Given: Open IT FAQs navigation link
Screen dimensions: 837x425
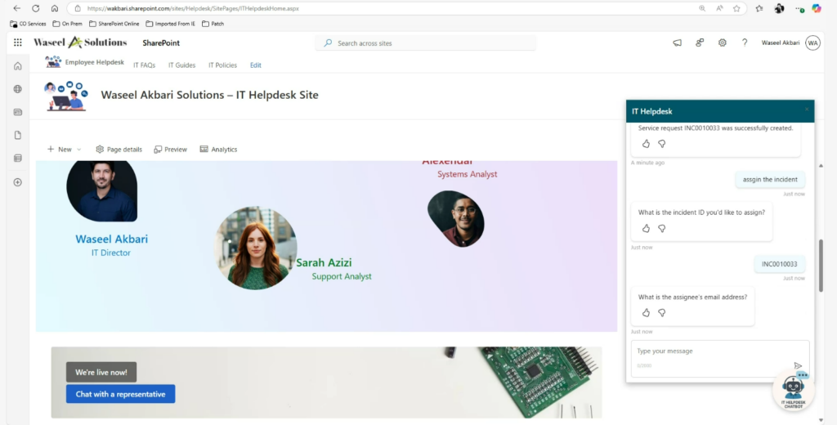Looking at the screenshot, I should (144, 65).
